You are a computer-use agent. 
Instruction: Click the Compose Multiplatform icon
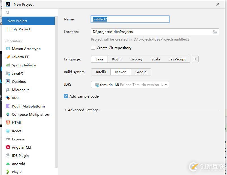point(8,115)
